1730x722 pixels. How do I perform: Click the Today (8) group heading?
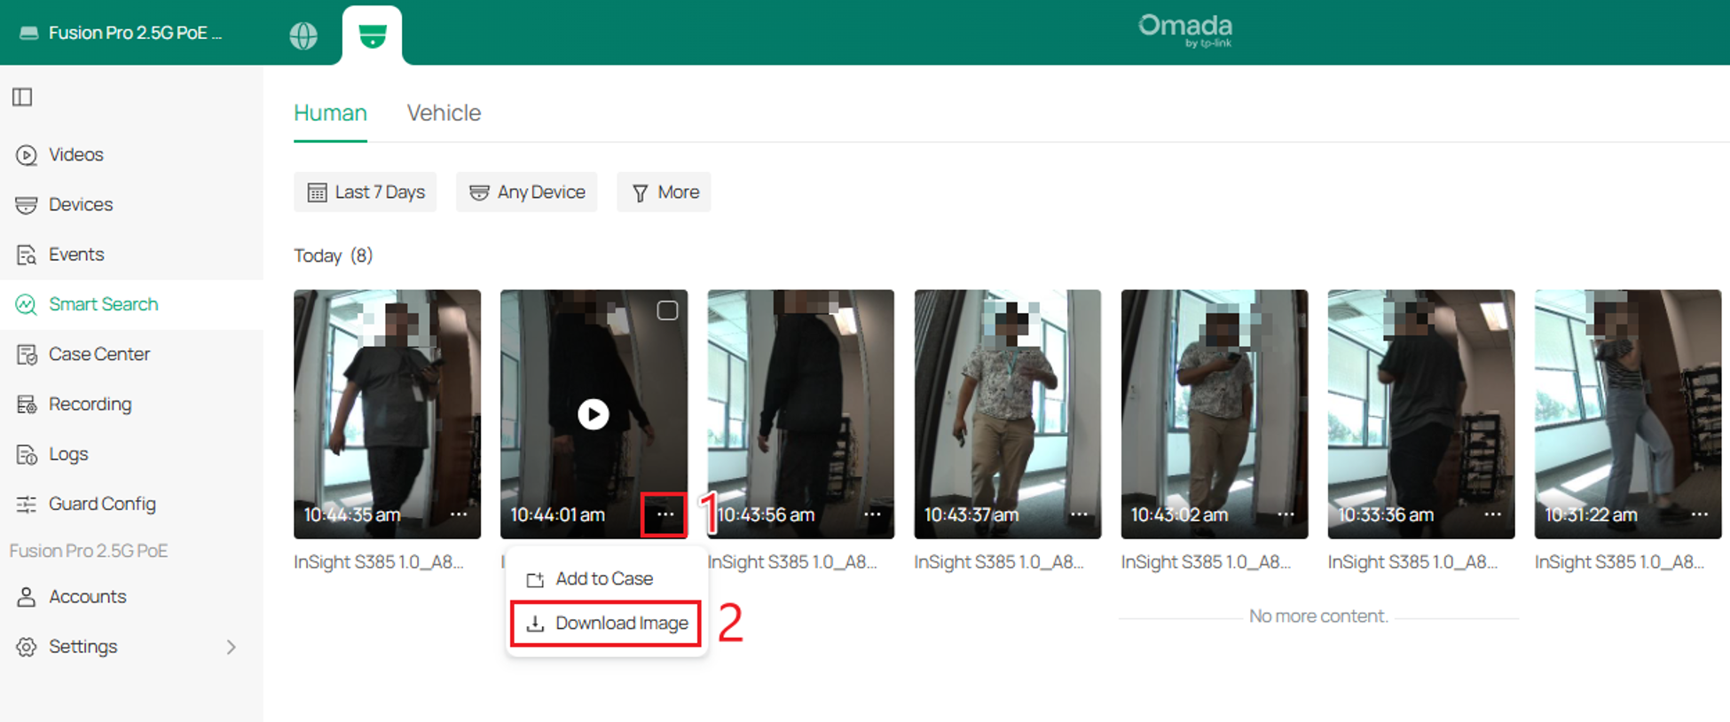[334, 255]
